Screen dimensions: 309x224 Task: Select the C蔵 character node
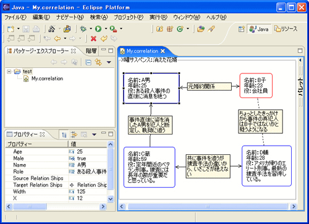pos(150,167)
